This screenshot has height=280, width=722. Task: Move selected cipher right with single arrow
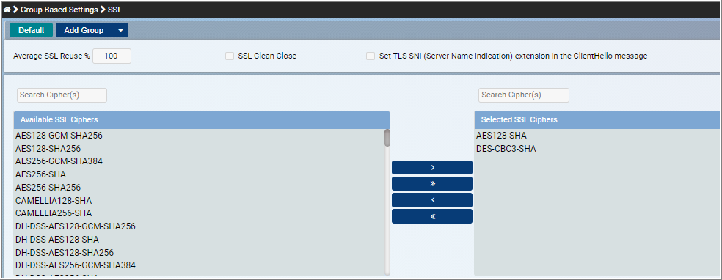(432, 168)
